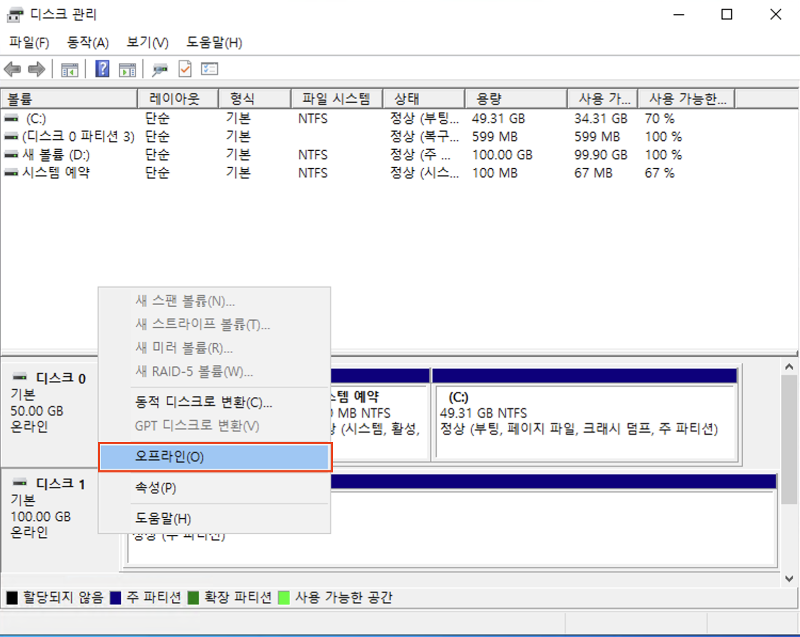The width and height of the screenshot is (800, 637).
Task: Click the 49.31 GB capacity cell
Action: pyautogui.click(x=498, y=119)
